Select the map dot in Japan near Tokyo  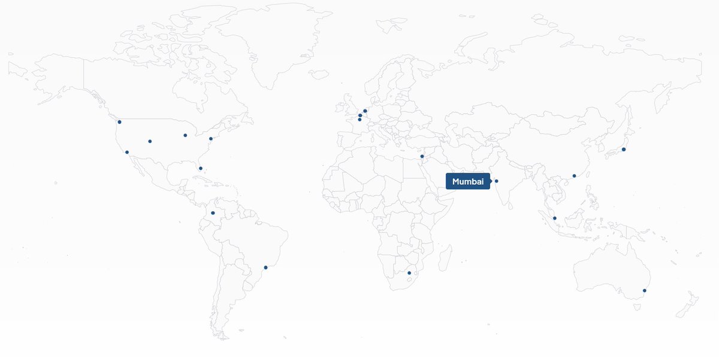[624, 149]
